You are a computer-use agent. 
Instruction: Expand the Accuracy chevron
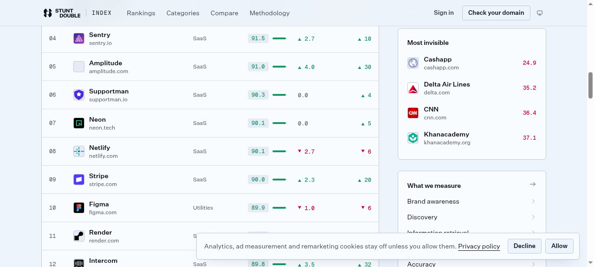pos(533,264)
